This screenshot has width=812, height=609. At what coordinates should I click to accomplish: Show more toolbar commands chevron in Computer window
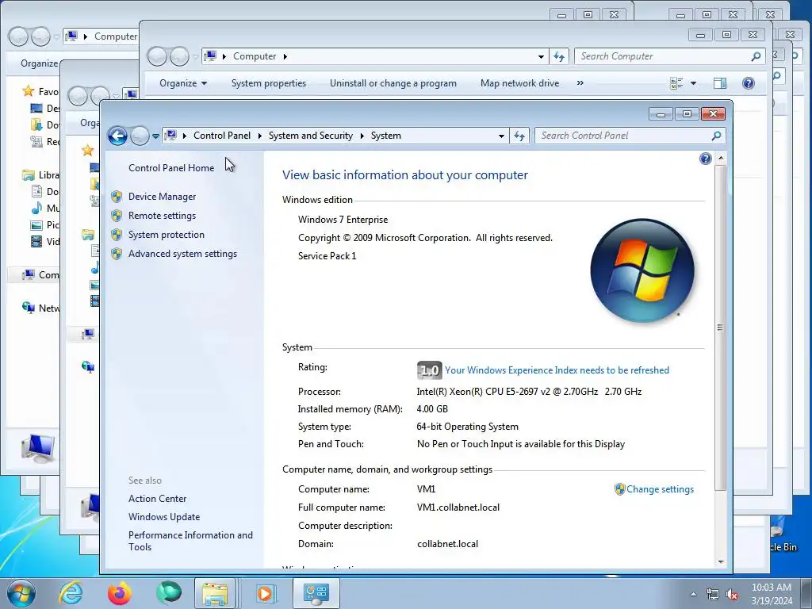coord(580,82)
